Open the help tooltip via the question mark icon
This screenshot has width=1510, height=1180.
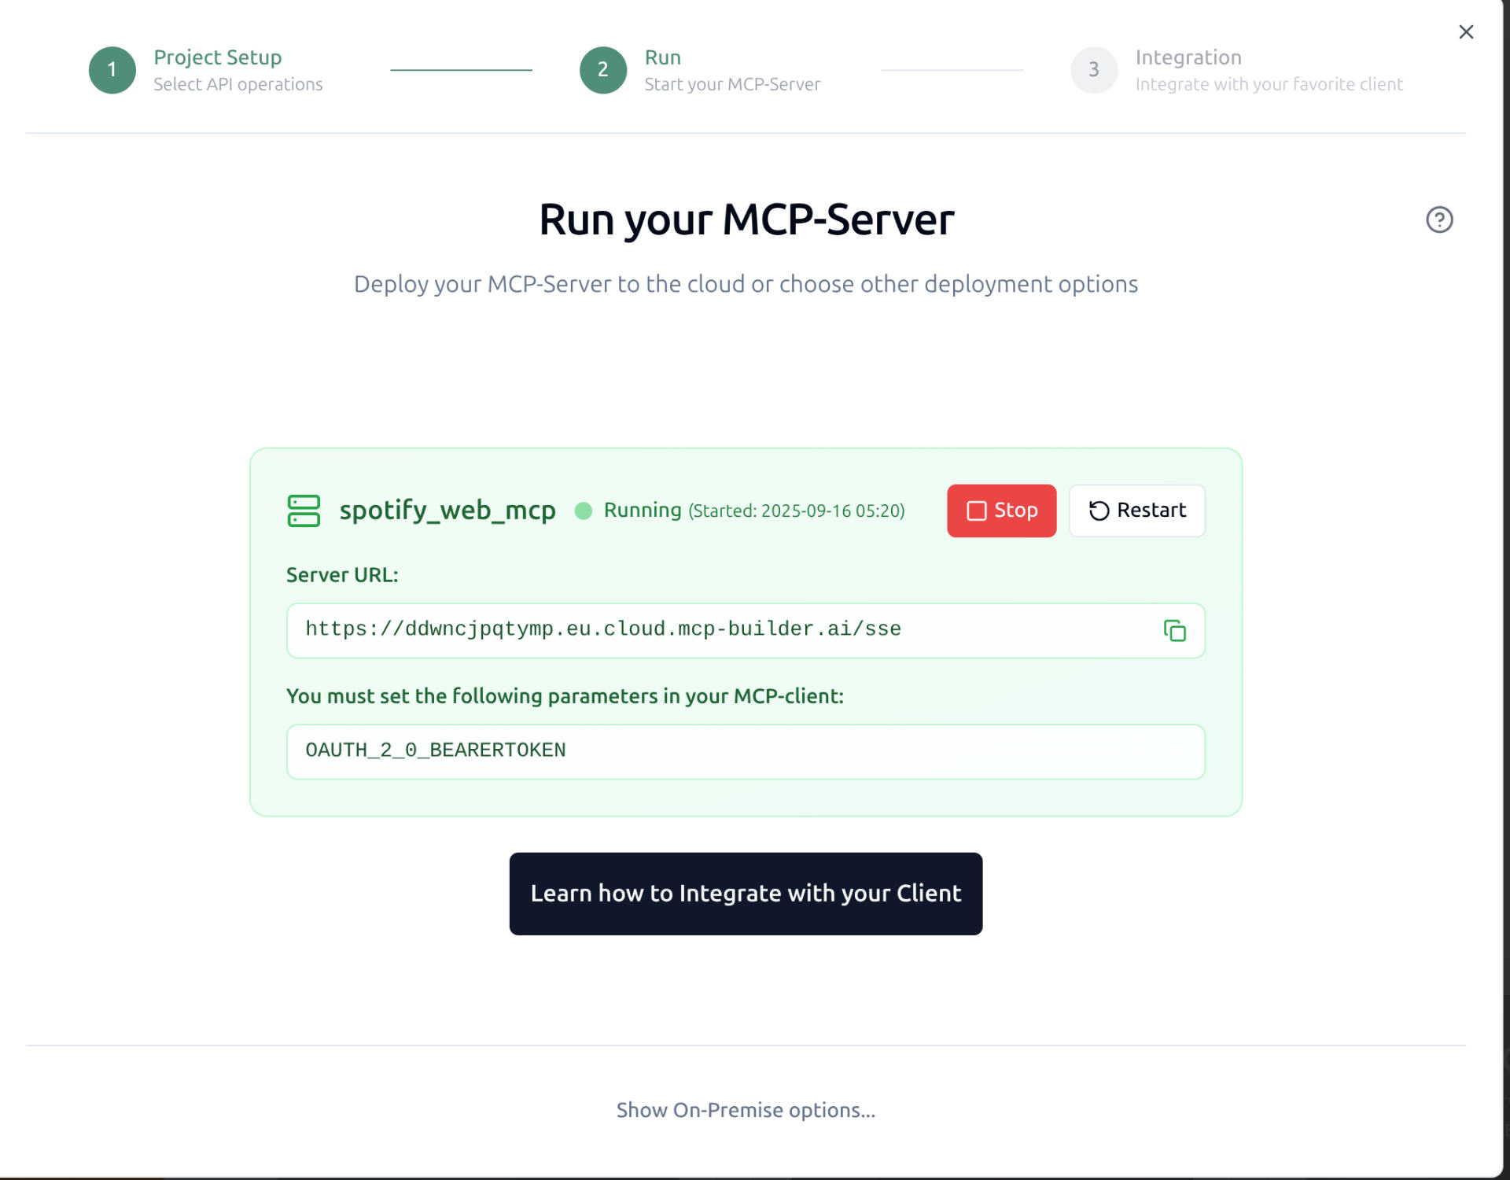1439,220
